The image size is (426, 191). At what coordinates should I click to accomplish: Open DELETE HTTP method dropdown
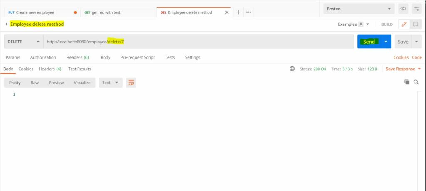(24, 42)
